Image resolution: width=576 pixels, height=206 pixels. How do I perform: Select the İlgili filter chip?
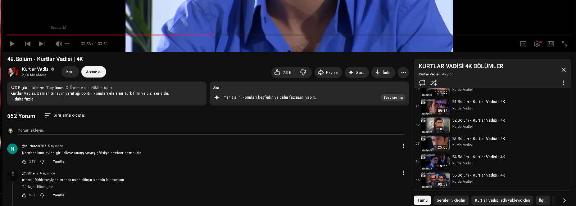tap(543, 200)
